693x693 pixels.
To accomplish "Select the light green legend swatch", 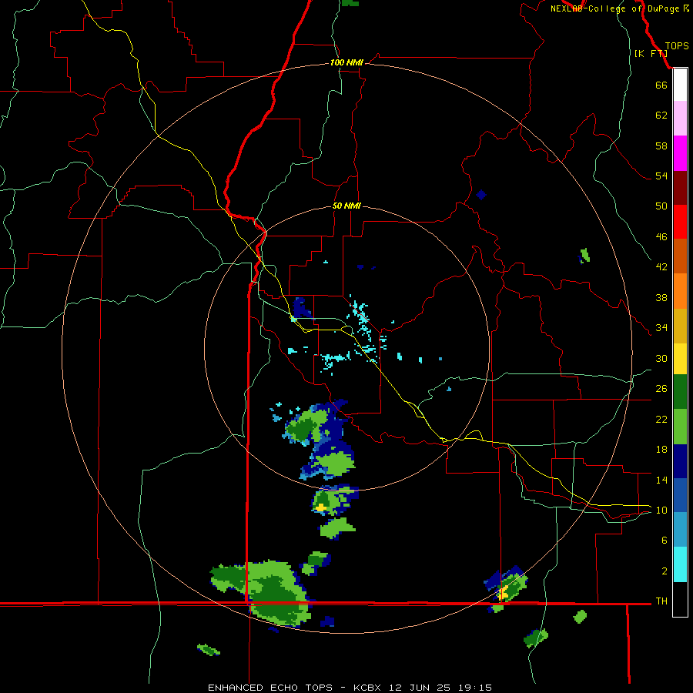I will click(680, 427).
